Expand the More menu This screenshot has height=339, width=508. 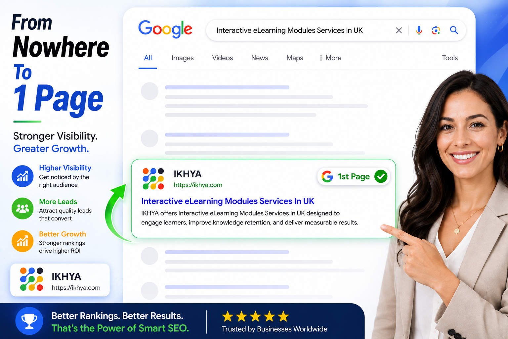click(330, 58)
